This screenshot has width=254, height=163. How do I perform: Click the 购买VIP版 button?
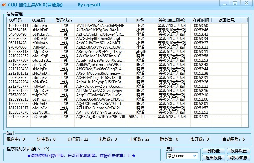click(x=239, y=158)
